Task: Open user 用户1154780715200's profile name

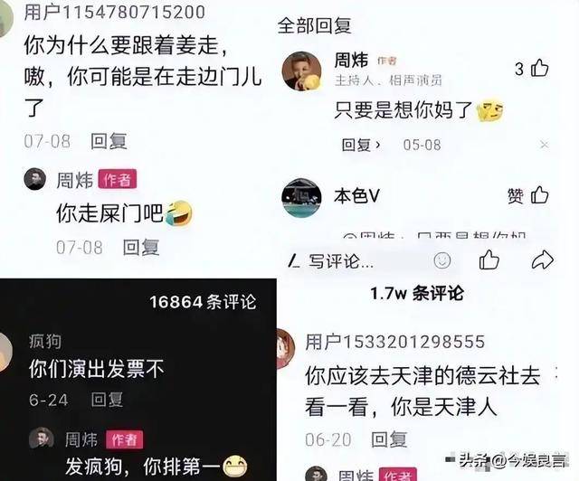Action: (x=115, y=12)
